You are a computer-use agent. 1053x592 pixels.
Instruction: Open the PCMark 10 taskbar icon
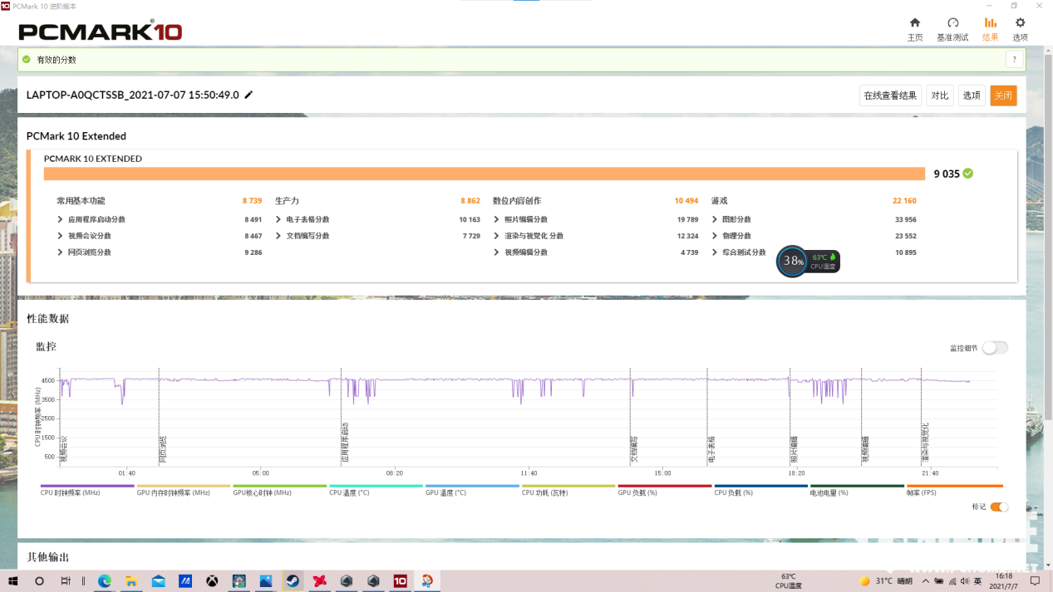(x=400, y=581)
